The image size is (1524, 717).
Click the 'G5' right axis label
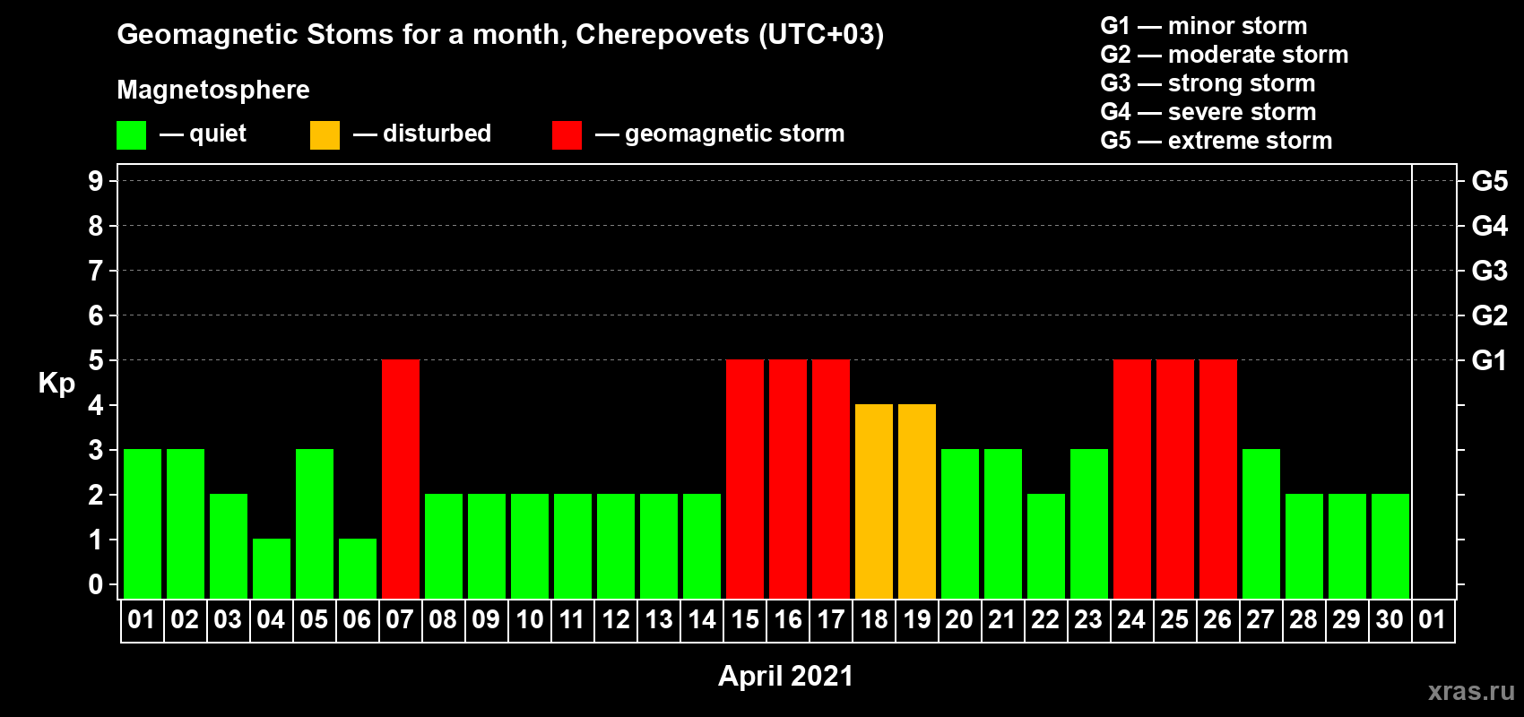coord(1490,181)
